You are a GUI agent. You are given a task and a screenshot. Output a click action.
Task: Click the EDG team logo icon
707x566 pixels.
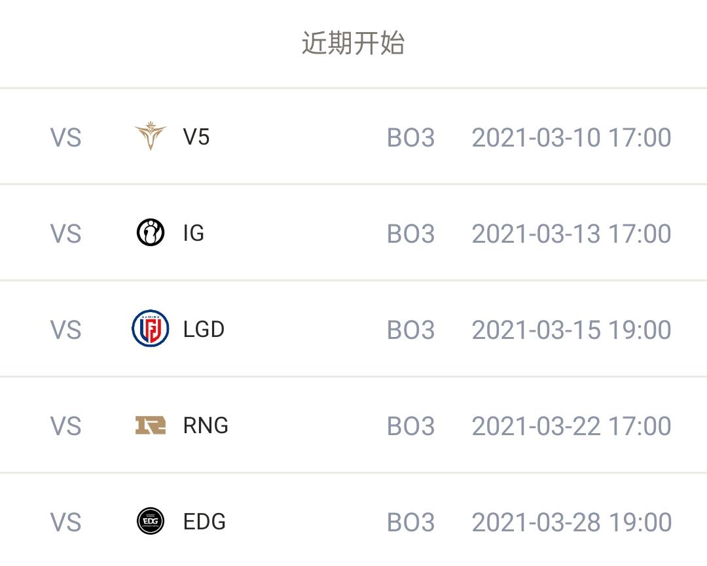(150, 522)
